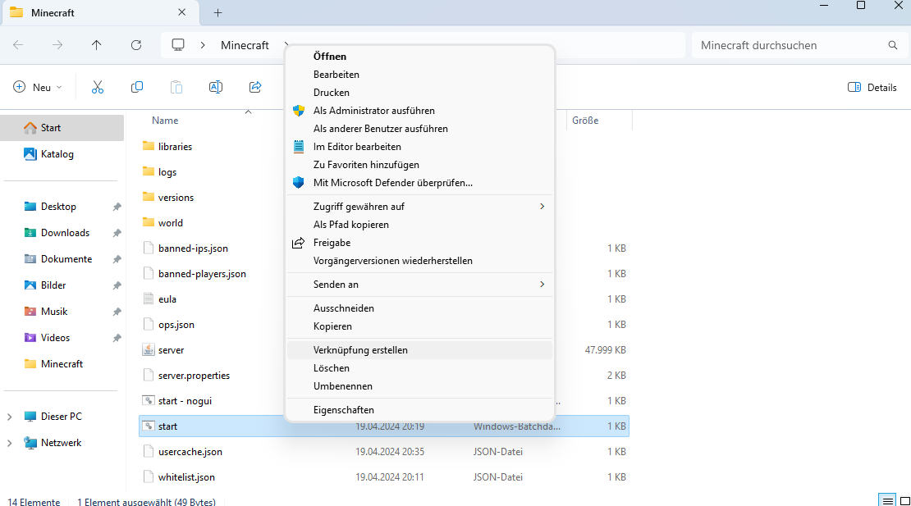This screenshot has height=506, width=911.
Task: Select the server jar file icon
Action: [149, 350]
